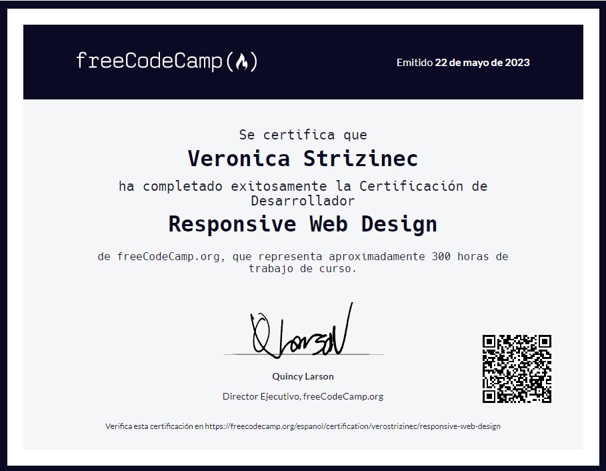
Task: Click the Certificación de Desarrollador text
Action: 303,193
